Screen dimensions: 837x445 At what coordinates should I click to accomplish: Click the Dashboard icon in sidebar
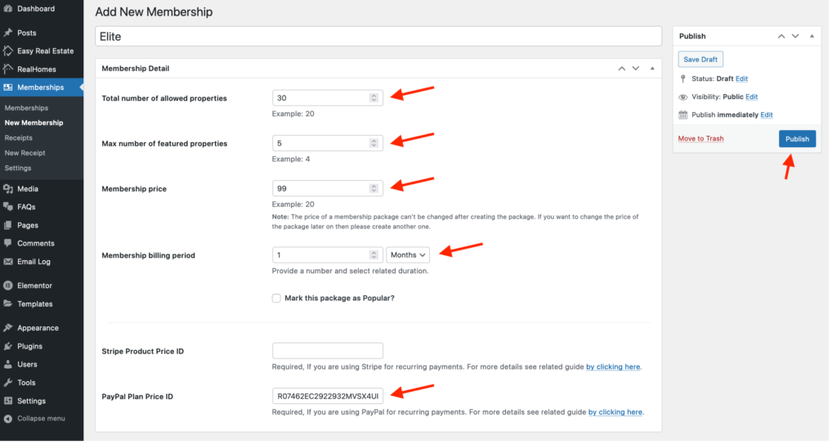click(8, 8)
